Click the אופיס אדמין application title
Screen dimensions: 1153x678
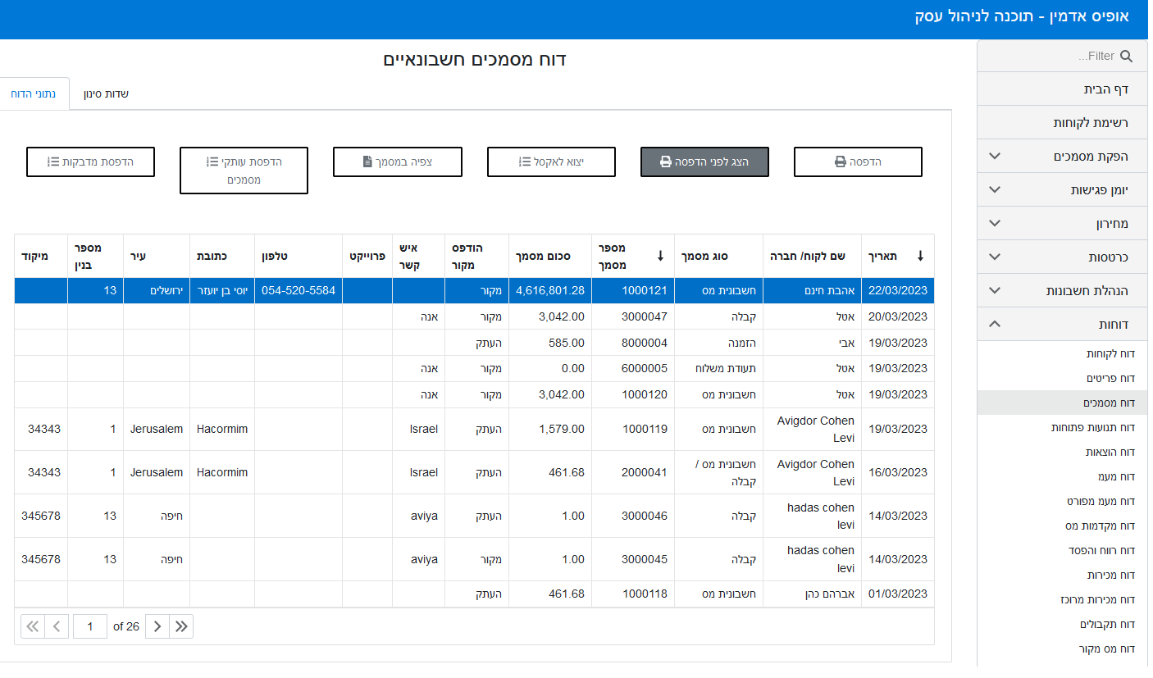(1022, 16)
